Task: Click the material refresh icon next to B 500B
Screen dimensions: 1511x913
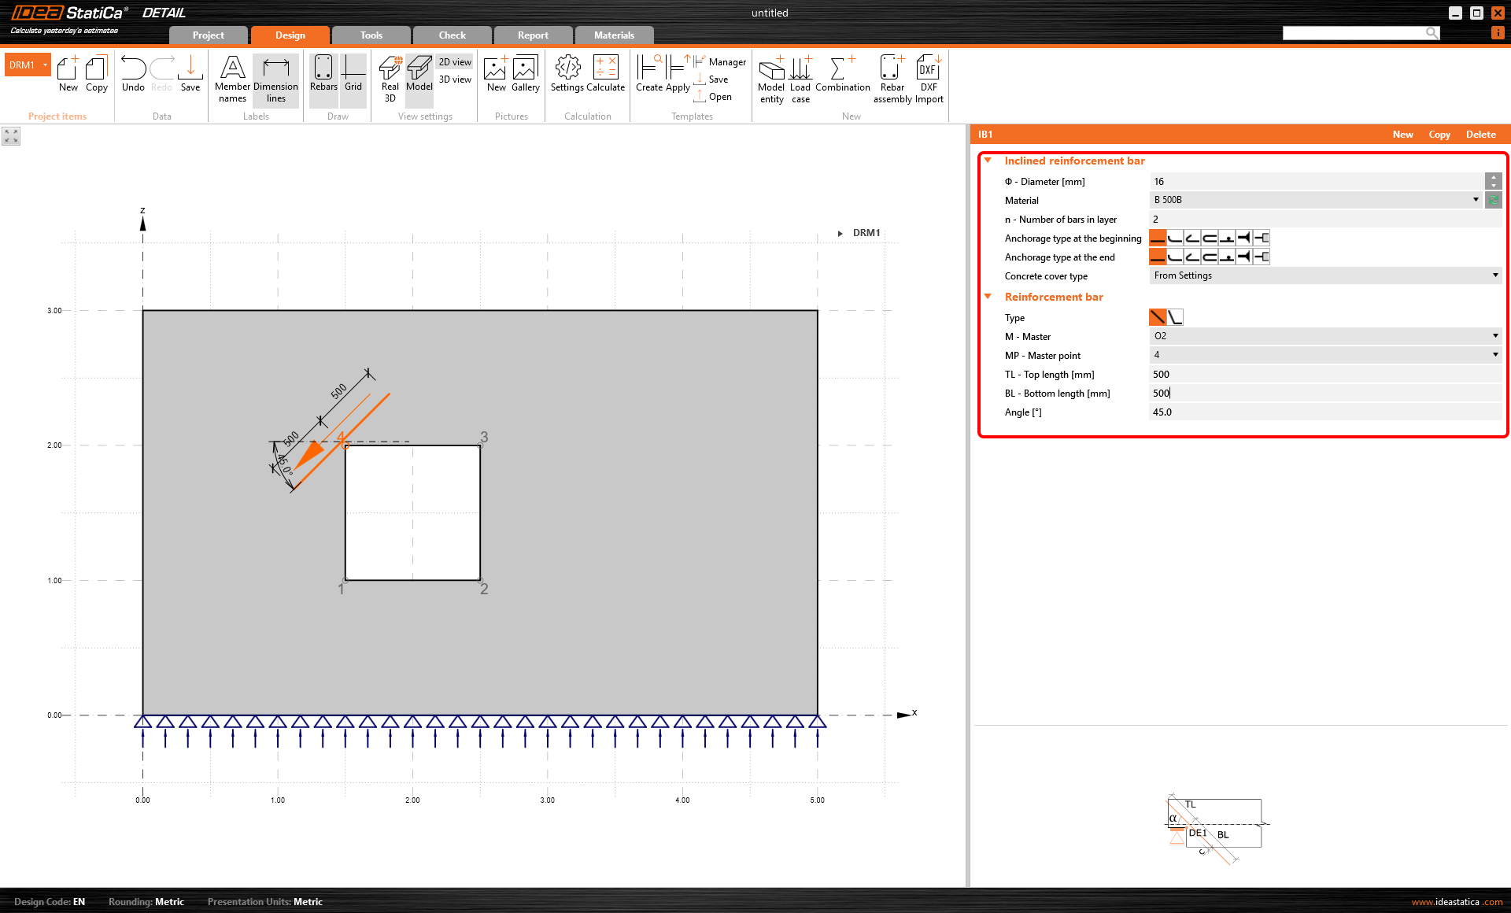Action: click(x=1493, y=200)
